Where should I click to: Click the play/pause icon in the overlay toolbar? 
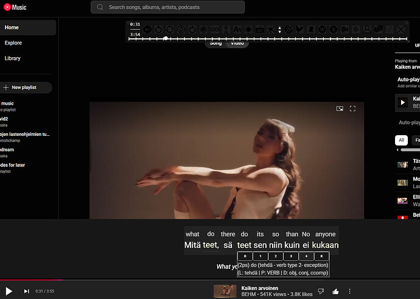147,29
